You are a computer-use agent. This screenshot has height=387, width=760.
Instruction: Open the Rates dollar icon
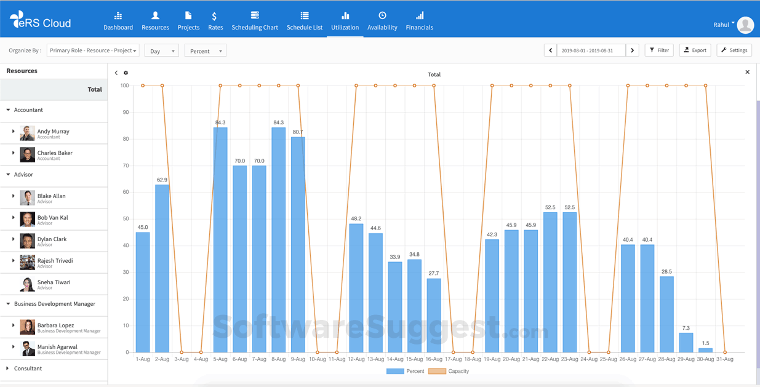[x=214, y=16]
